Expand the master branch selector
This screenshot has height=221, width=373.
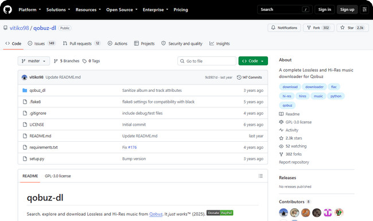(x=34, y=61)
